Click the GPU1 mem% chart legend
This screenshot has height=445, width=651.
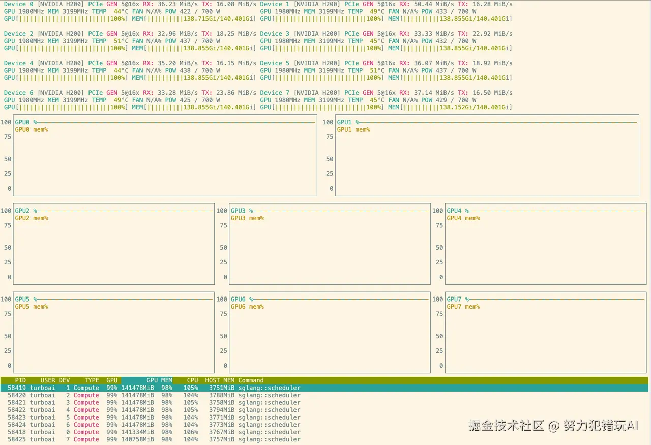coord(353,130)
